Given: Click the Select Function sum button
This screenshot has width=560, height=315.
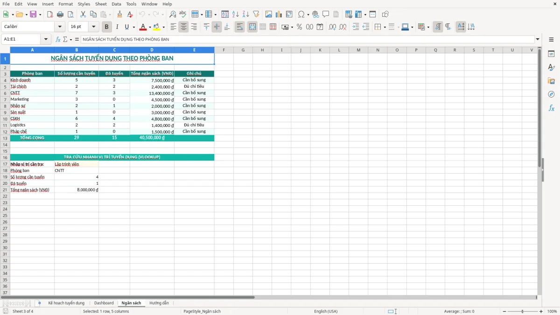Looking at the screenshot, I should coord(65,39).
